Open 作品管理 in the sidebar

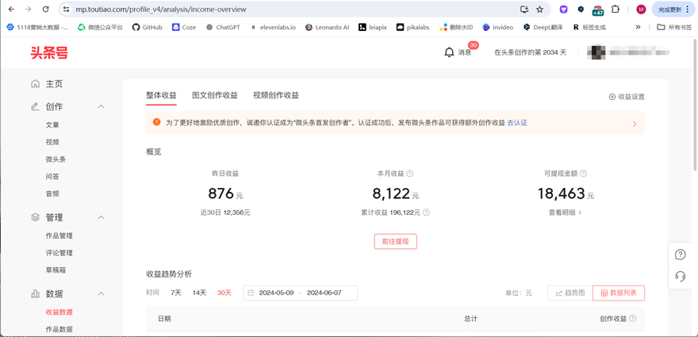pyautogui.click(x=59, y=236)
